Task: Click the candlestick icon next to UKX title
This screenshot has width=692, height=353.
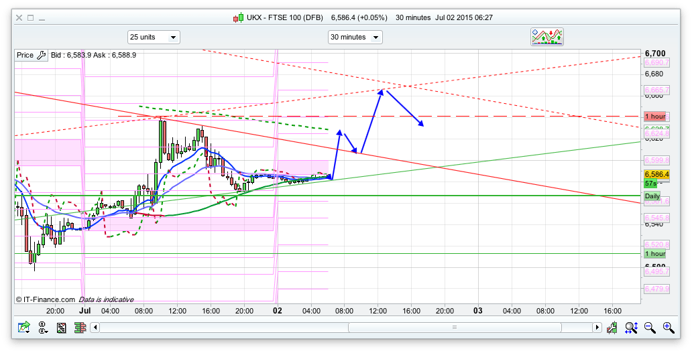Action: pos(238,17)
